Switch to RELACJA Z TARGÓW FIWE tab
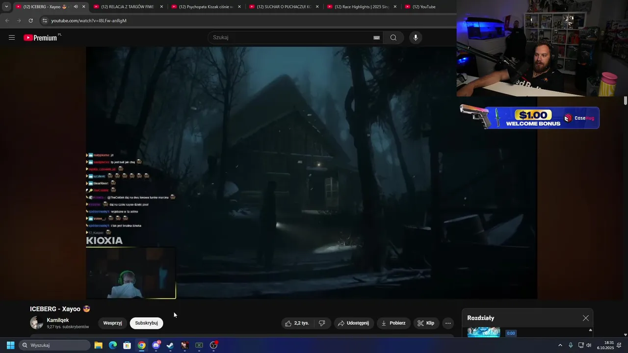 (128, 7)
